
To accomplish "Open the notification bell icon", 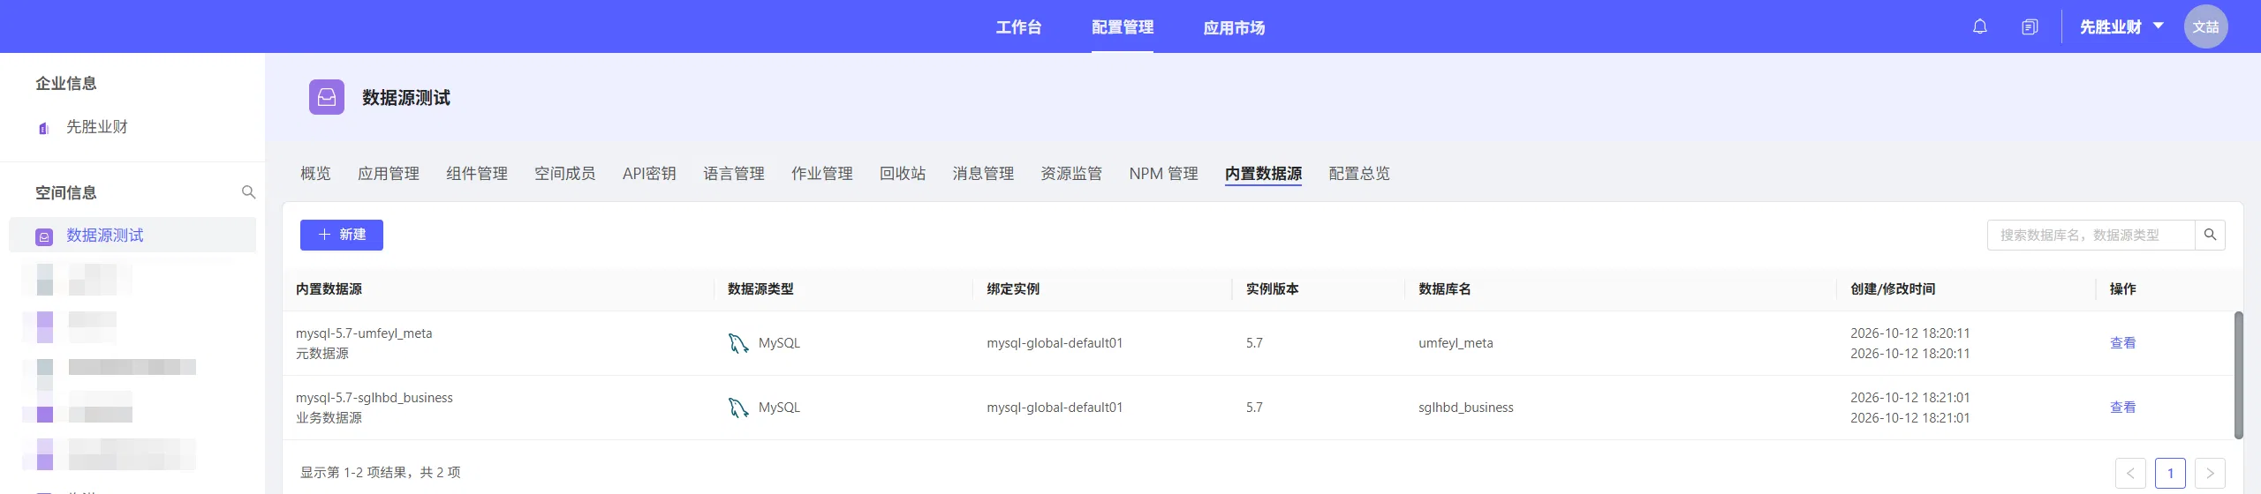I will (1979, 26).
